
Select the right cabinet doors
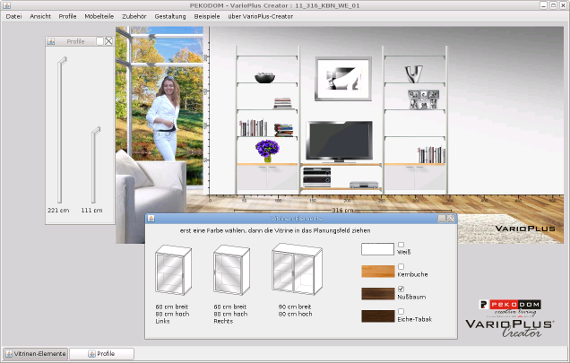coord(414,177)
